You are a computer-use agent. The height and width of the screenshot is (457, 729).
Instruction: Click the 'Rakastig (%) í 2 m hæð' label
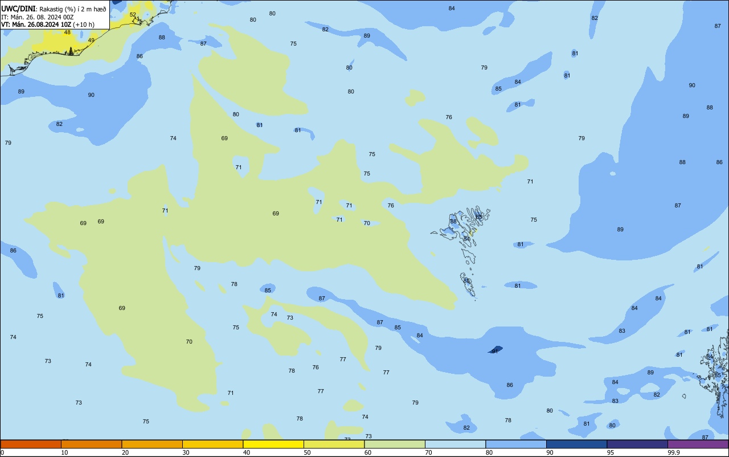(x=72, y=9)
